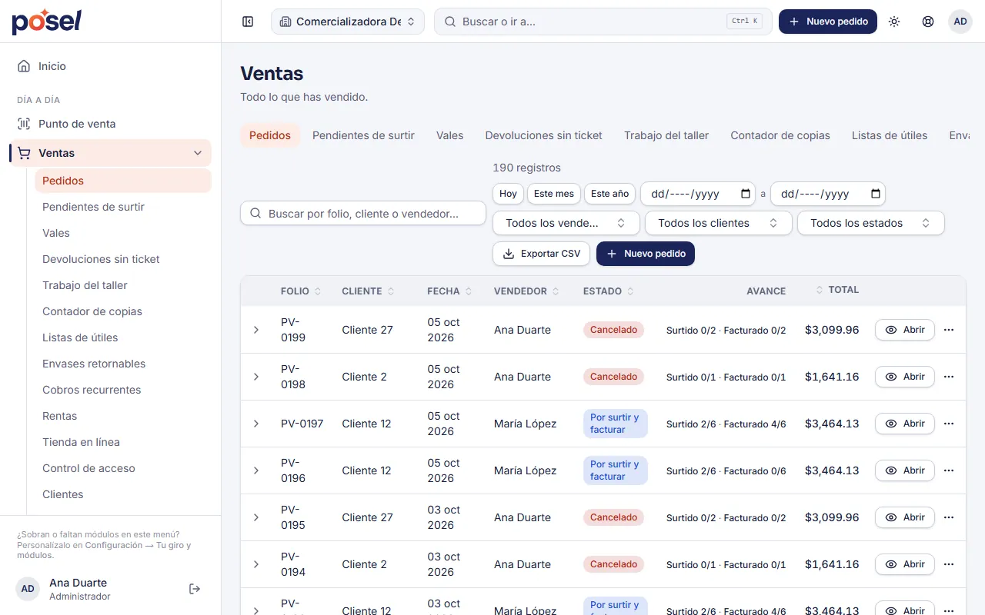
Task: Open more actions for PV-0199
Action: pos(949,330)
